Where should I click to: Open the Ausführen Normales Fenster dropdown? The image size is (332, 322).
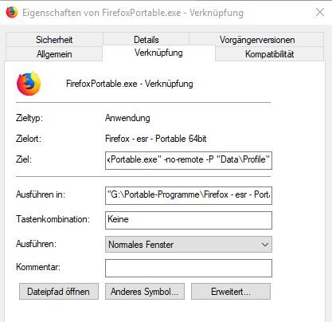point(189,245)
